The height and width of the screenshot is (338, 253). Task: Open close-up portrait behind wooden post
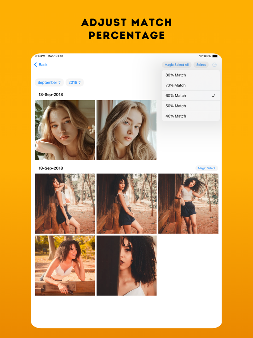[x=126, y=265]
